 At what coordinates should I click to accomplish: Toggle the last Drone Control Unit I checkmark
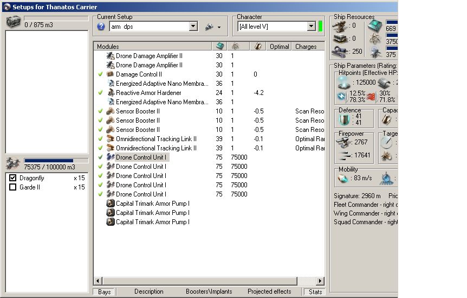[100, 194]
